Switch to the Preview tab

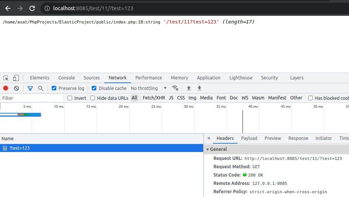pyautogui.click(x=273, y=138)
